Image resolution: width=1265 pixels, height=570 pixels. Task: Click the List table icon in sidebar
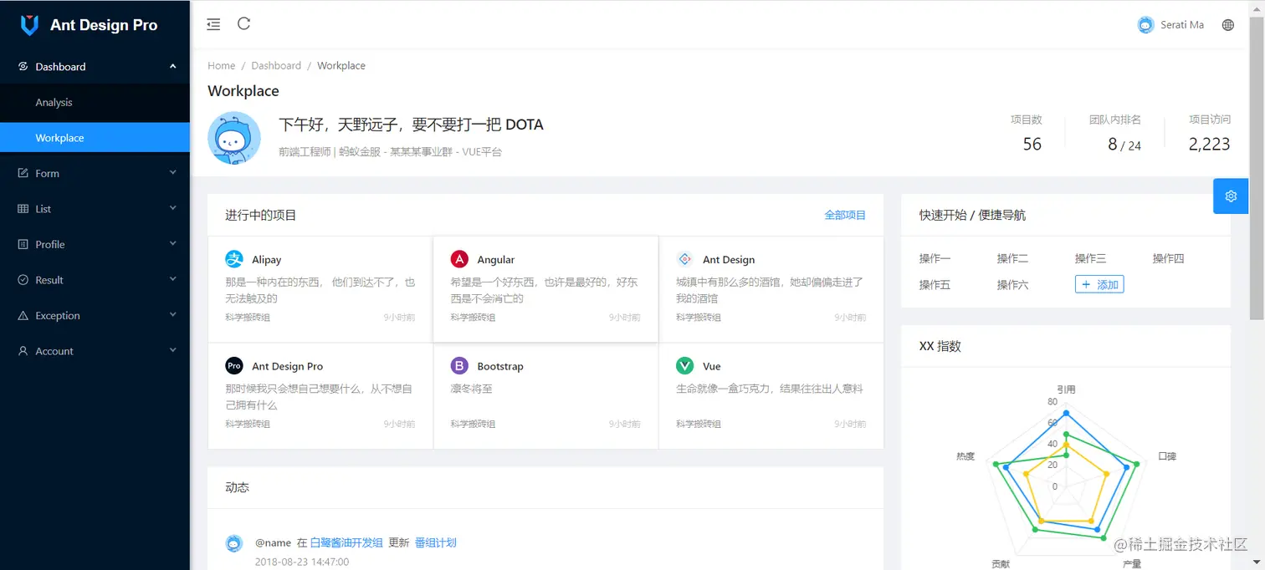click(23, 209)
